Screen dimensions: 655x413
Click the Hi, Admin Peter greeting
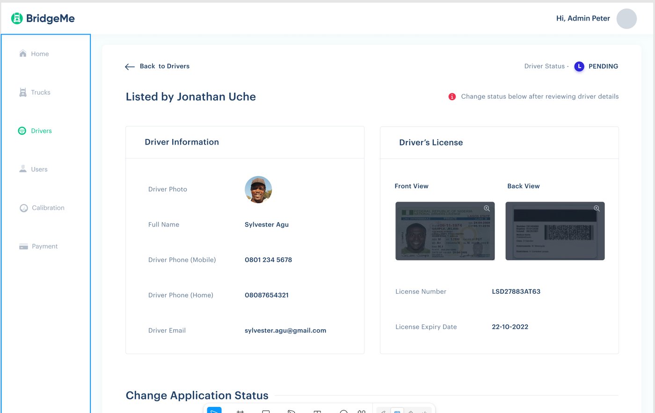(583, 18)
